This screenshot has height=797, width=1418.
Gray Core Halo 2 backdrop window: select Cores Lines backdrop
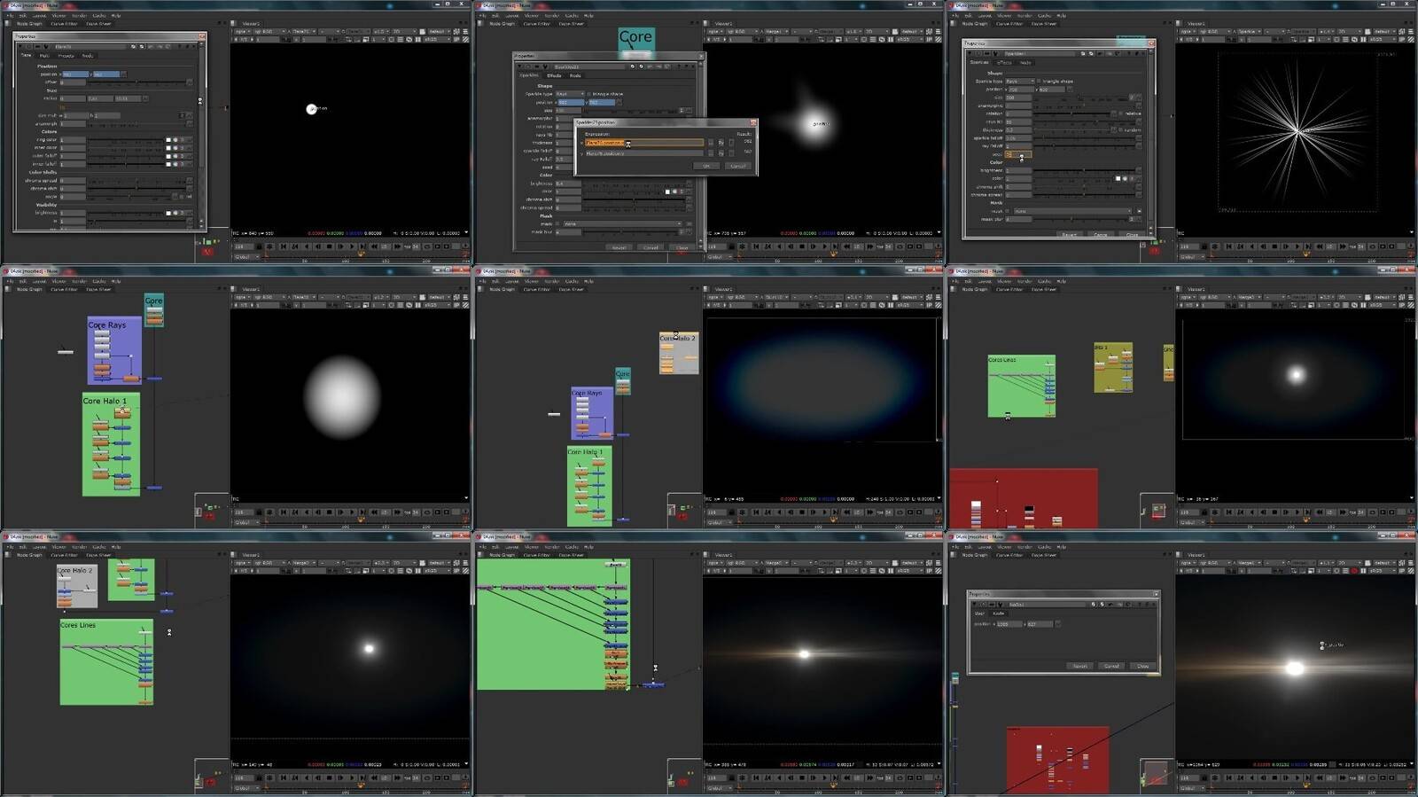pos(105,662)
